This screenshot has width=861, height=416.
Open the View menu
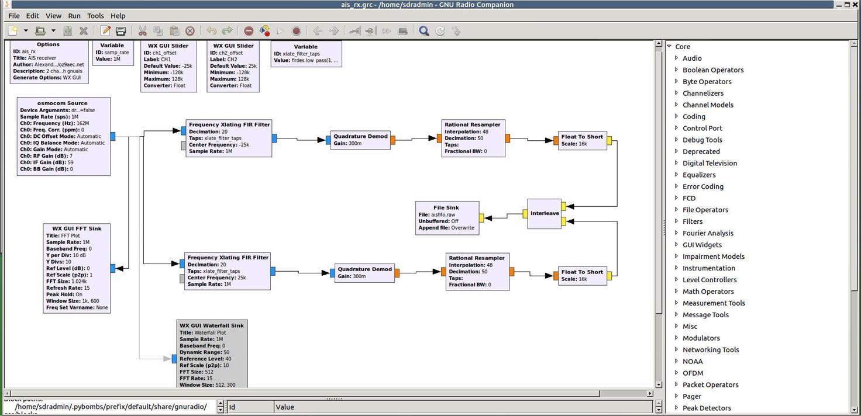[53, 16]
